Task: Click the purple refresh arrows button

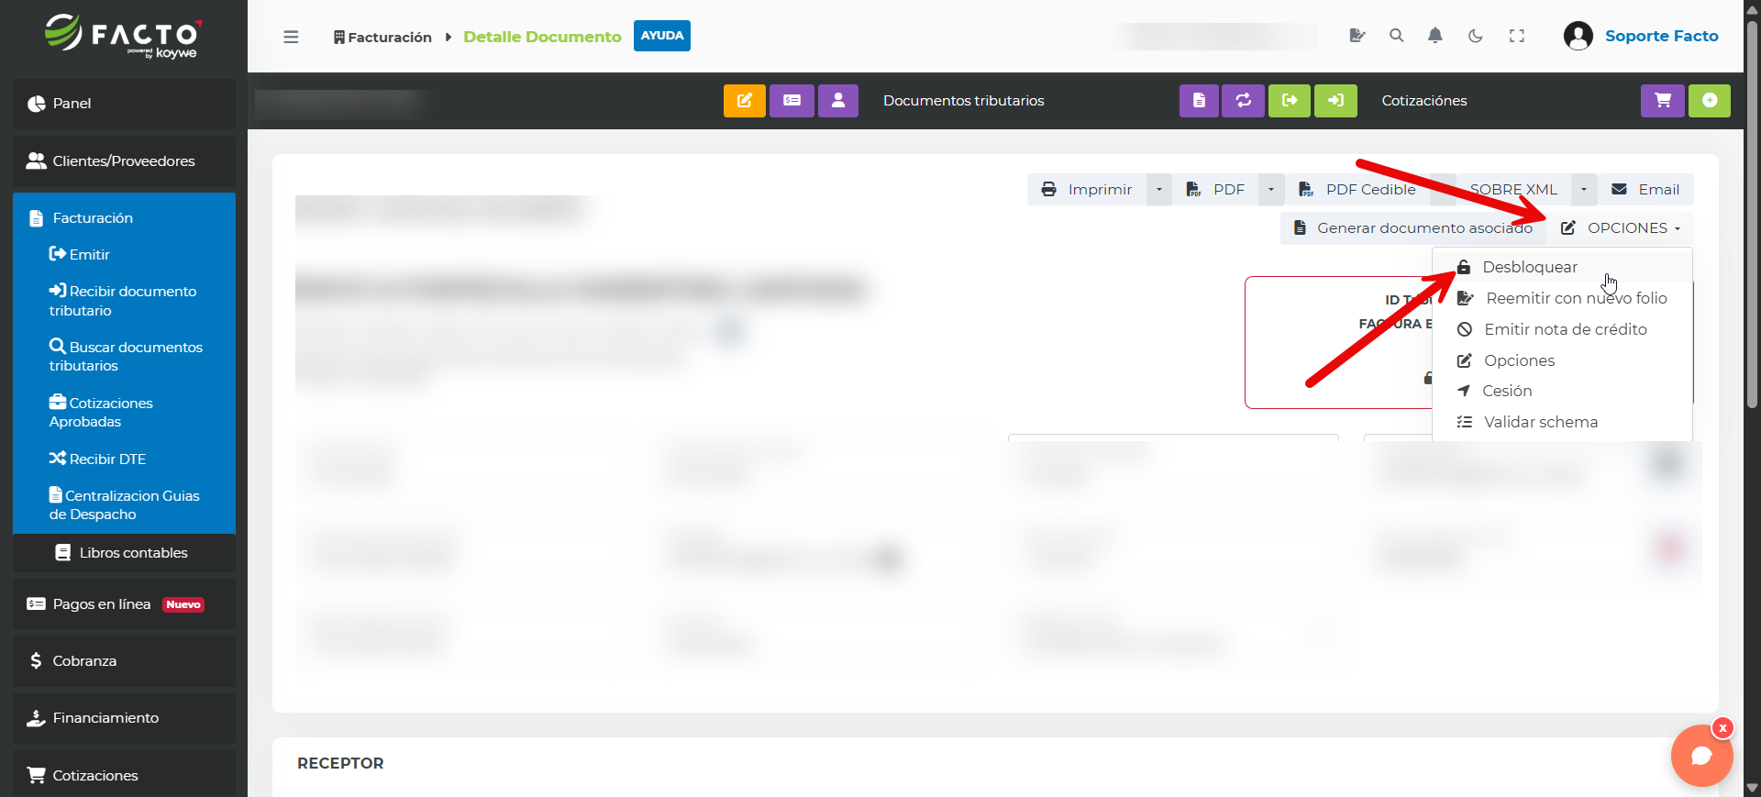Action: click(1244, 101)
